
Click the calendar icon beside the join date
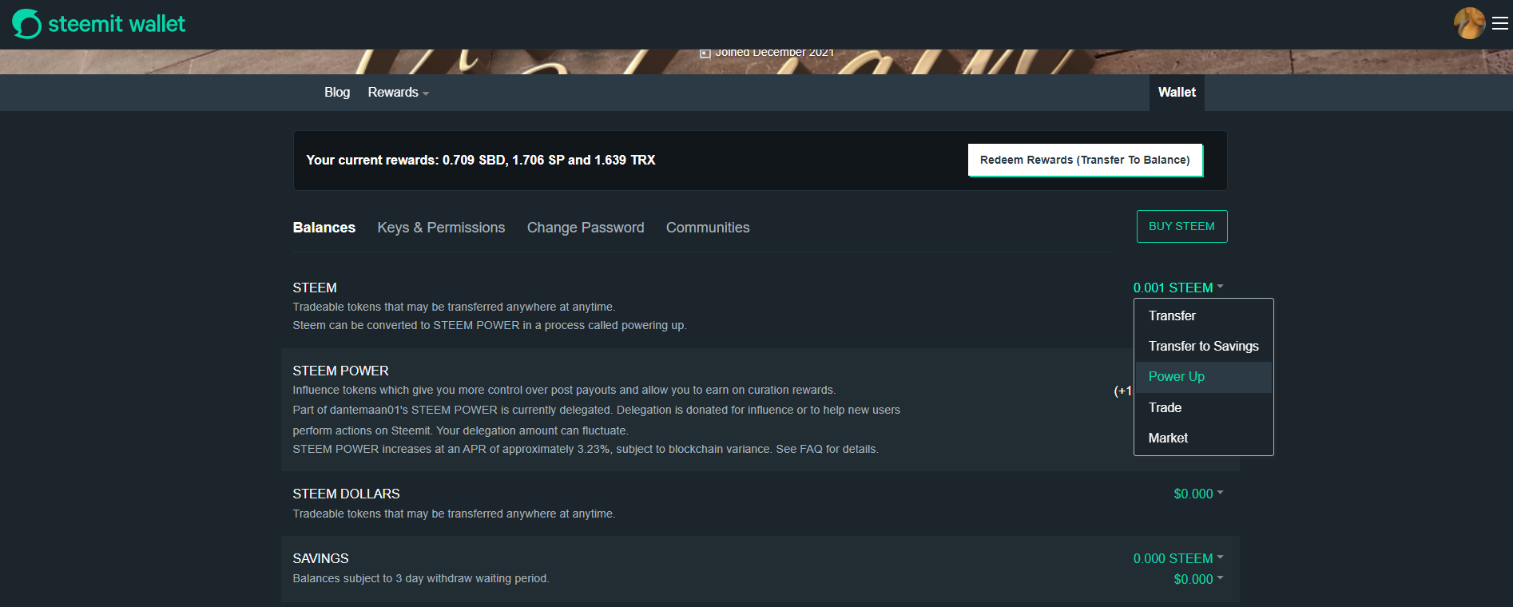point(705,53)
